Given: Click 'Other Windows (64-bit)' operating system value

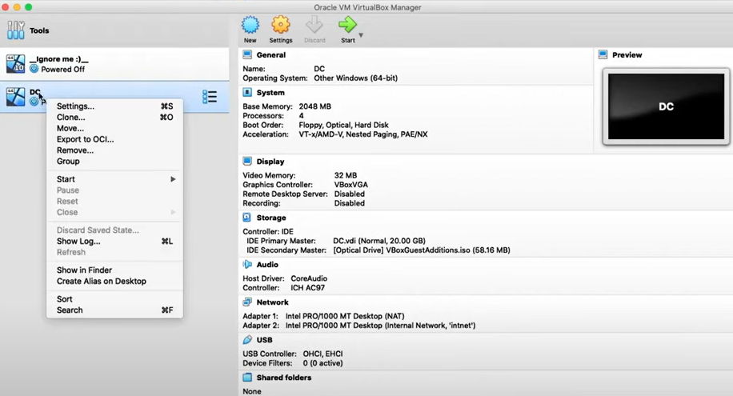Looking at the screenshot, I should (356, 78).
